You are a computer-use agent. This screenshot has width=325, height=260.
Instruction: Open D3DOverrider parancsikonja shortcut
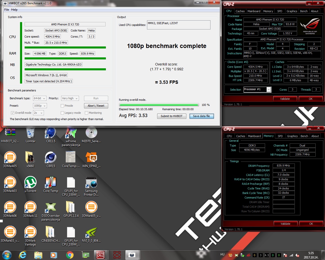coord(51,211)
